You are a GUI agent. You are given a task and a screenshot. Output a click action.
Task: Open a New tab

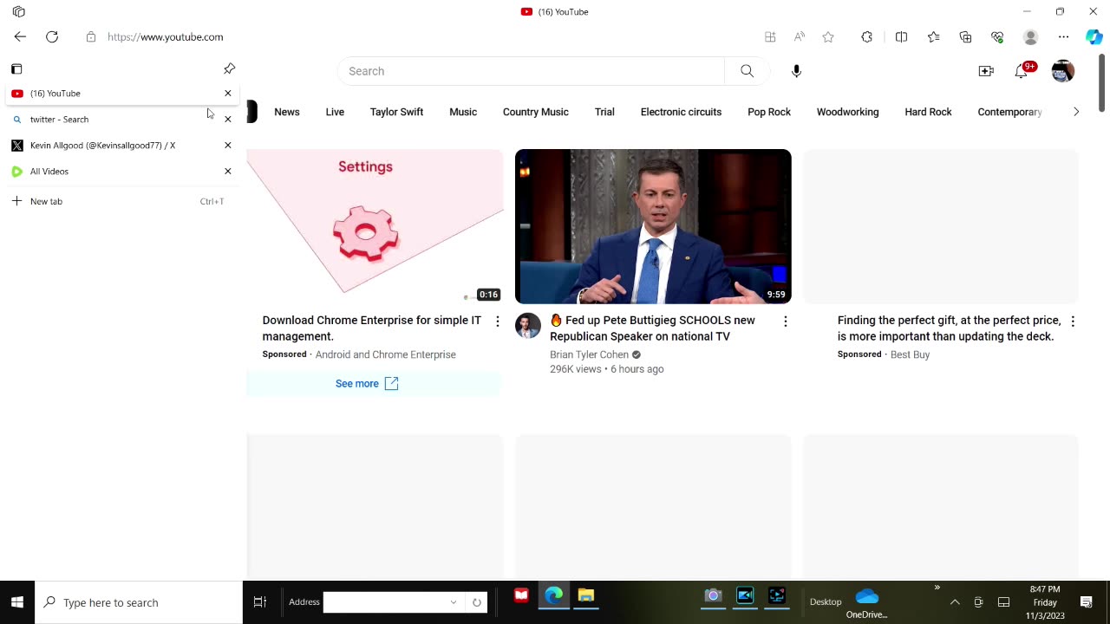point(121,201)
